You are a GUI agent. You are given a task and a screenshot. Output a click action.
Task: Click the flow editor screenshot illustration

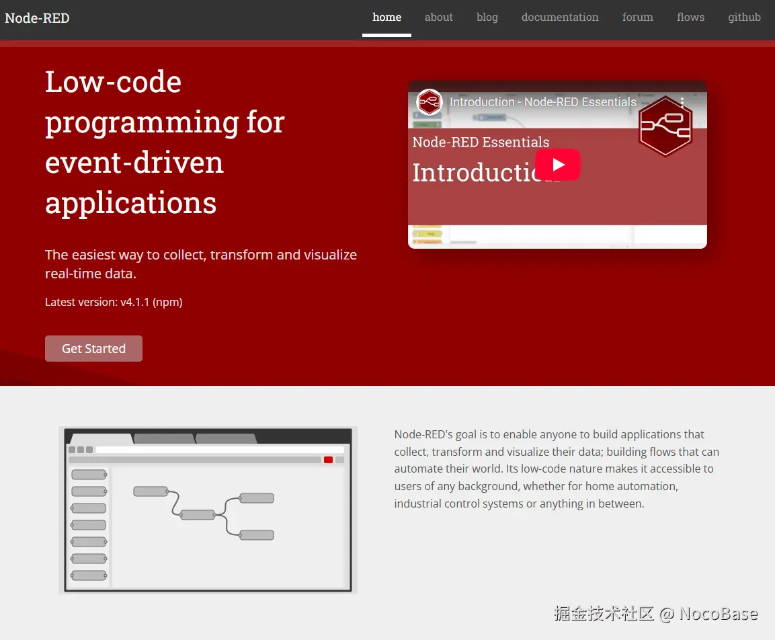tap(208, 510)
